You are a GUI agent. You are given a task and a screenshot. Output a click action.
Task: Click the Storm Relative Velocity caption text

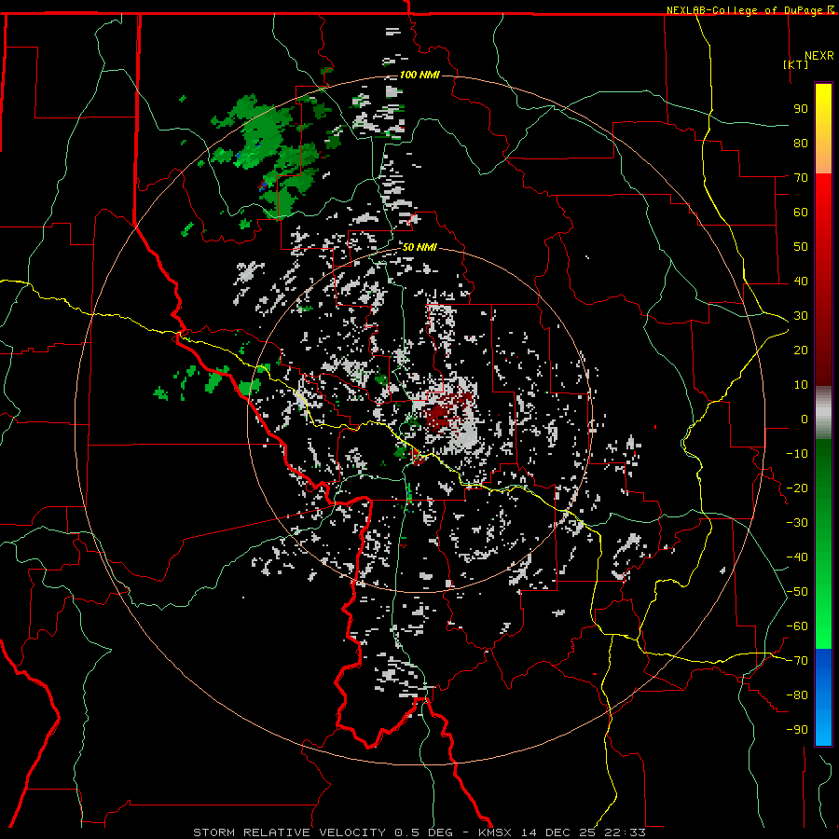[419, 832]
